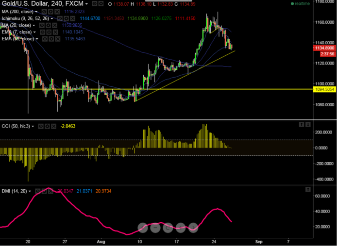The width and height of the screenshot is (337, 246).
Task: Remove the EMA indicator showing 1135.5463
Action: (58, 39)
